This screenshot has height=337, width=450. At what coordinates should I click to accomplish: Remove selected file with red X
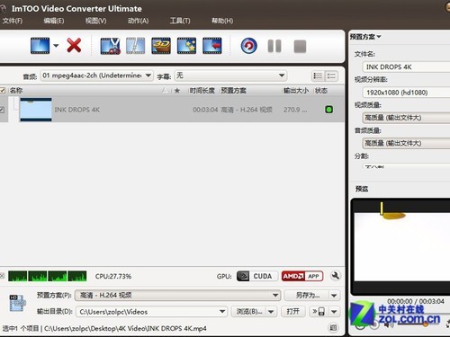click(74, 46)
